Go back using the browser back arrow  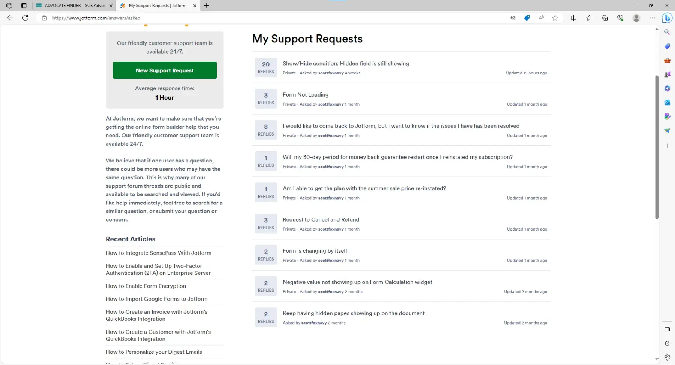pos(10,18)
